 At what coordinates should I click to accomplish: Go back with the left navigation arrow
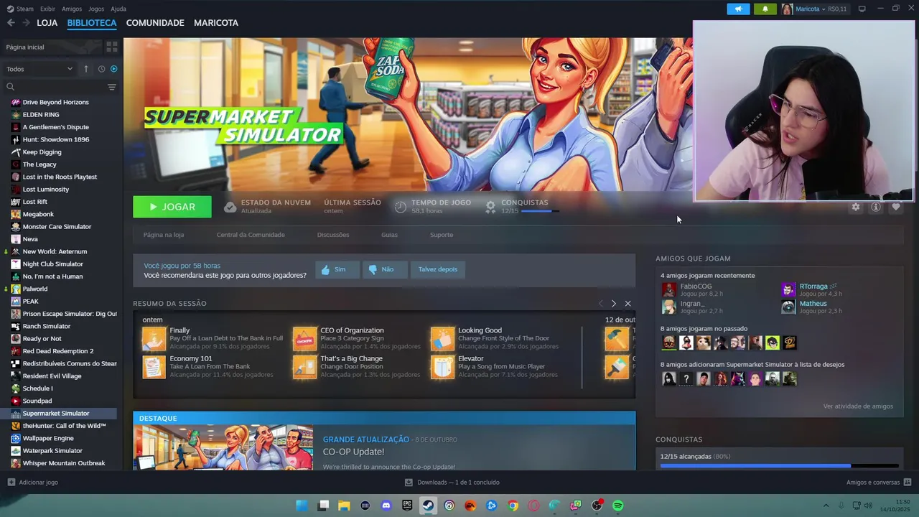pos(11,23)
